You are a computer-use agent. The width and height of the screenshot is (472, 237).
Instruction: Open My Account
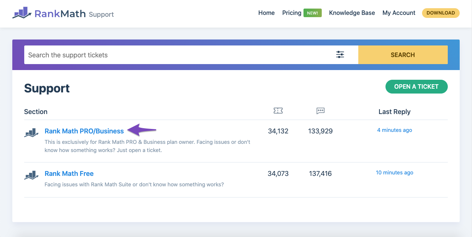tap(399, 13)
